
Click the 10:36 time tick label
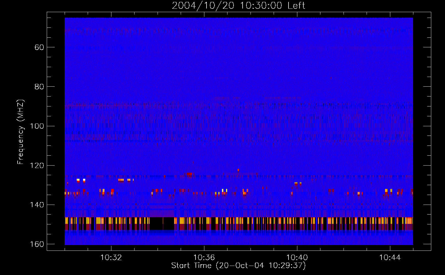tap(204, 258)
